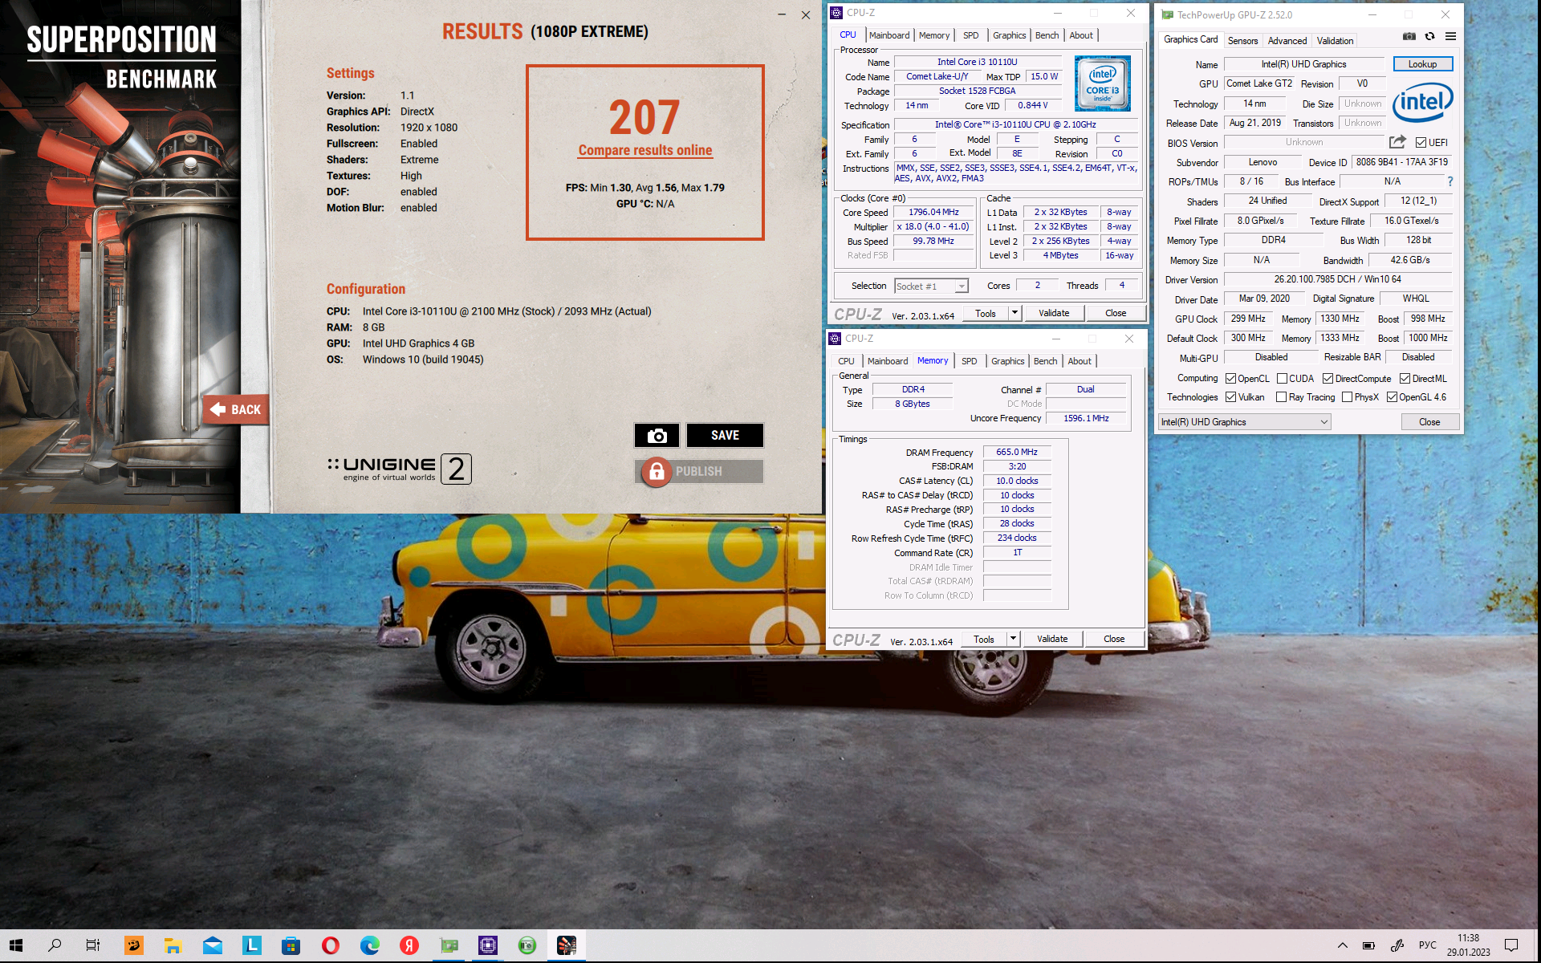Launch Opera browser from the taskbar

pos(330,945)
